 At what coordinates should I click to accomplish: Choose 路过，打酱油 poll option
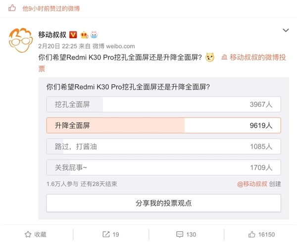[x=163, y=146]
